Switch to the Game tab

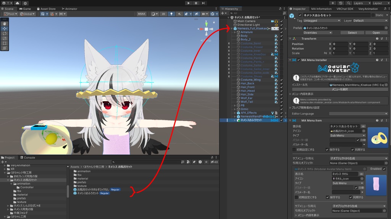click(x=25, y=9)
